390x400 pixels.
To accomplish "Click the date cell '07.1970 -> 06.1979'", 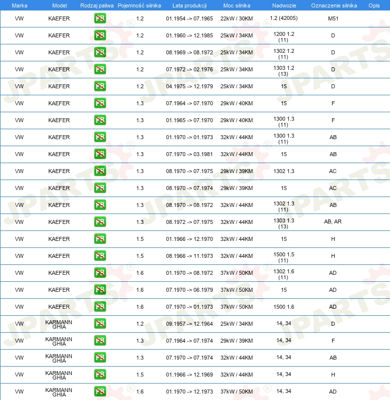I will coord(190,290).
